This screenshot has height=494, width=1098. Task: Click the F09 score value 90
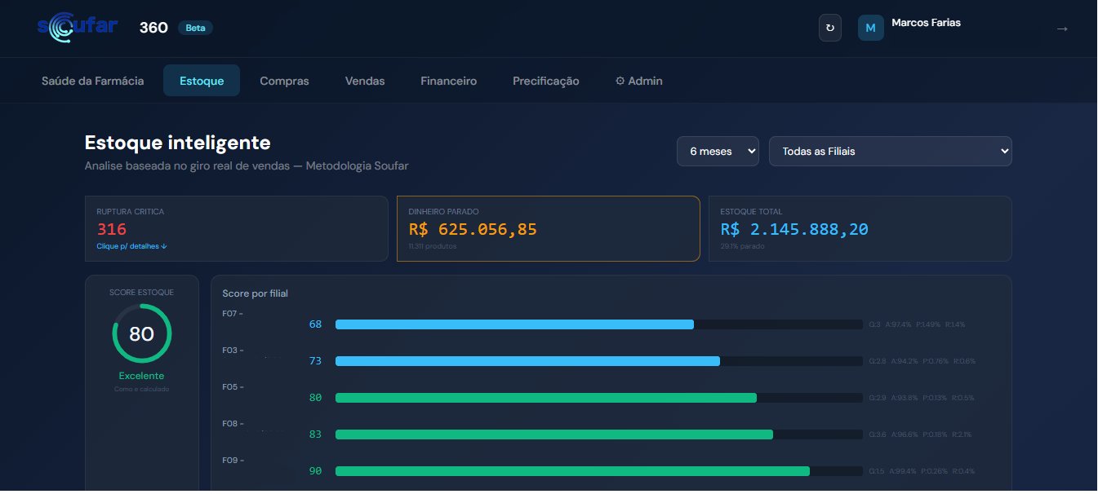click(315, 471)
